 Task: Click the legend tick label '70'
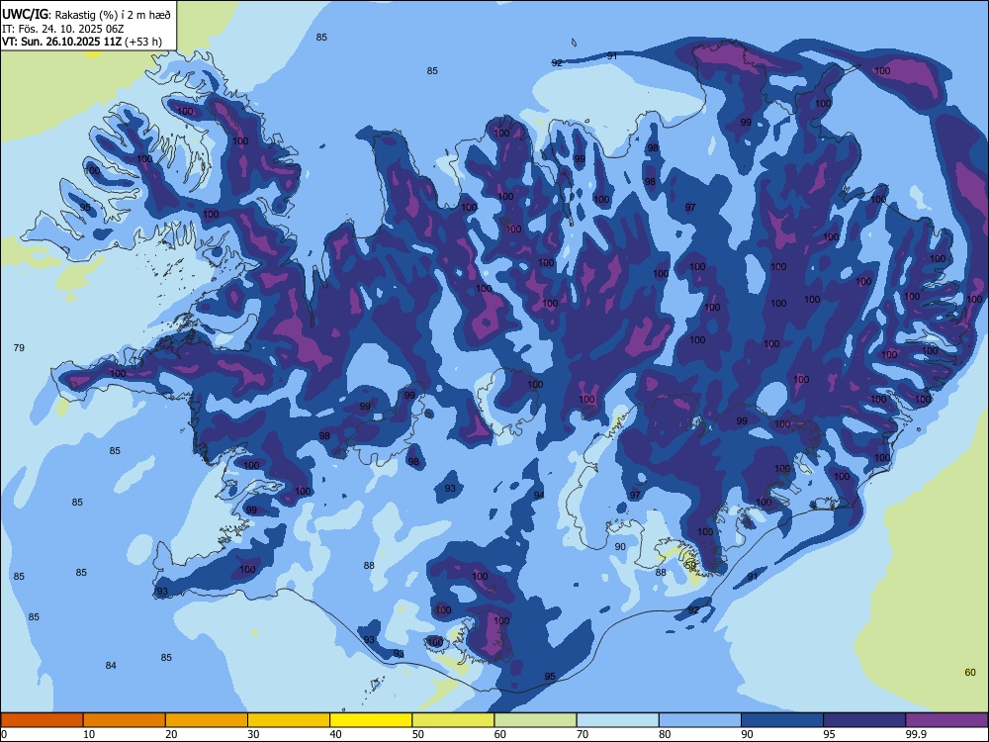coord(583,734)
